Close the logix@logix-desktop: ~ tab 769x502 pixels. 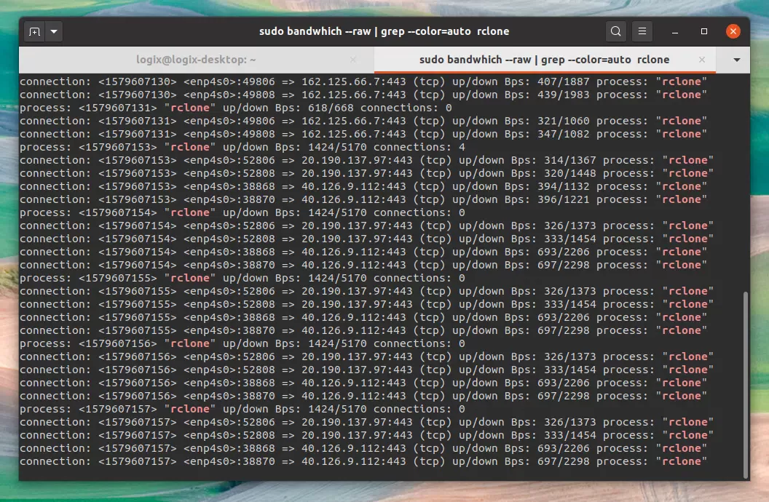click(353, 60)
